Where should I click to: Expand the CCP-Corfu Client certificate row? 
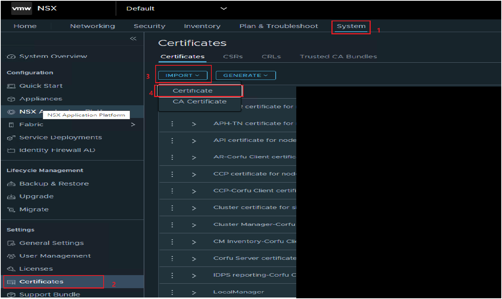[194, 191]
